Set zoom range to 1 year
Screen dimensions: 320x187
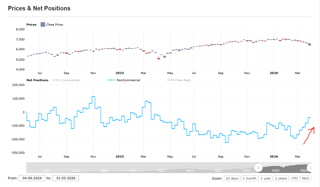pyautogui.click(x=265, y=178)
